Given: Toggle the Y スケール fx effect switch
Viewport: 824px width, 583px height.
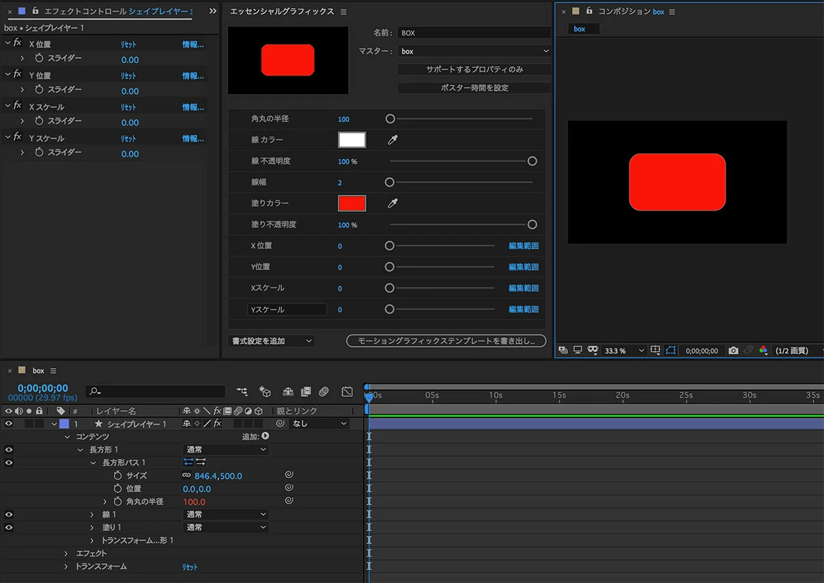Looking at the screenshot, I should pyautogui.click(x=18, y=137).
